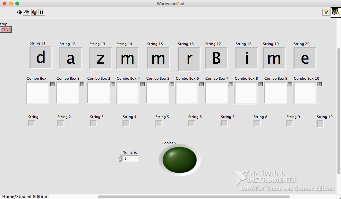The image size is (341, 199).
Task: Click inside Combo Box text field
Action: [x=38, y=93]
